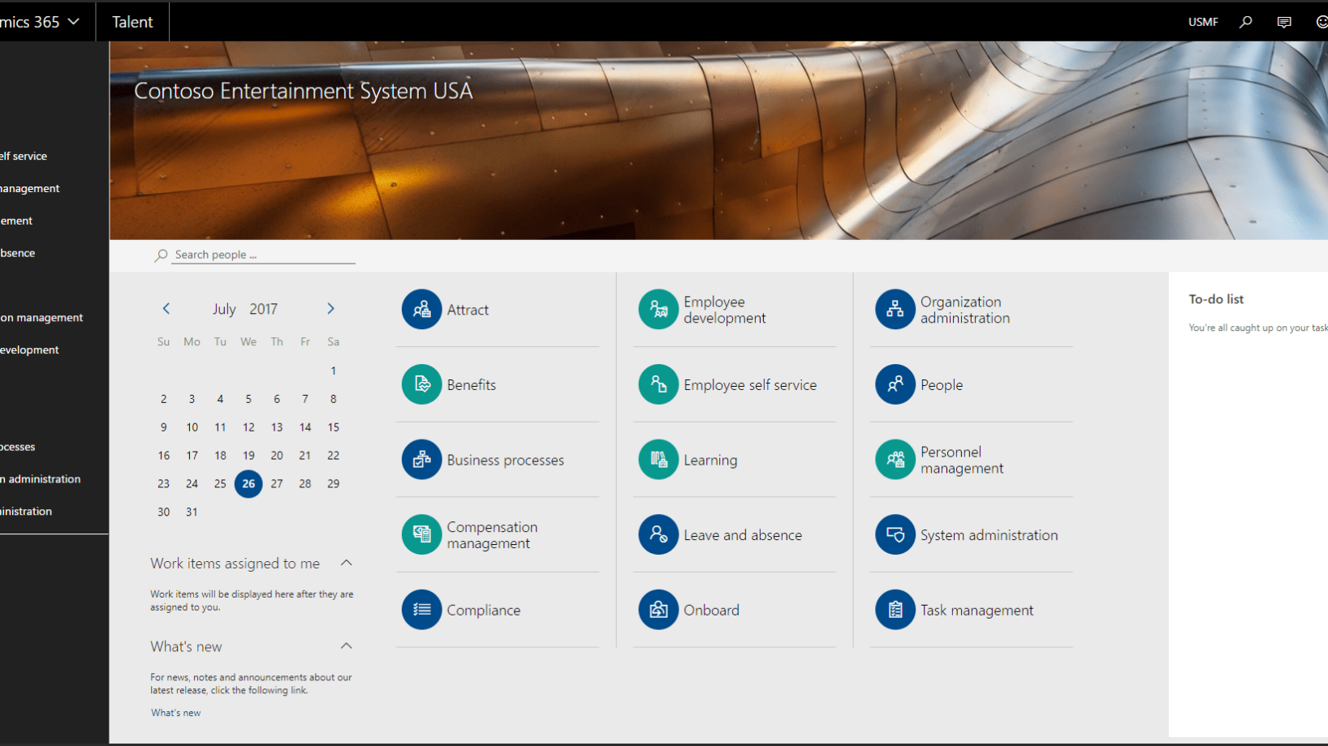Click the feedback smiley icon
This screenshot has width=1328, height=746.
click(x=1322, y=22)
